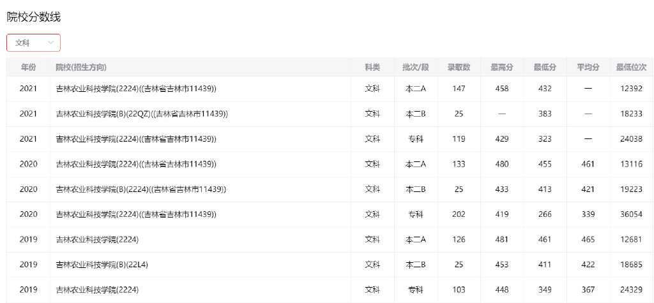
Task: Click the 最低位次 column header
Action: click(x=631, y=67)
